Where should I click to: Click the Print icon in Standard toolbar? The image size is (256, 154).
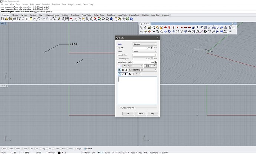15,19
